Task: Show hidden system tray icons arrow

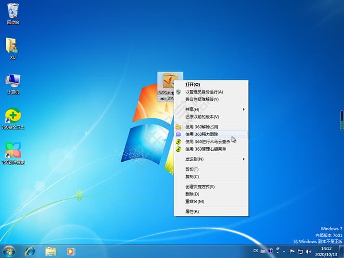Action: point(284,251)
